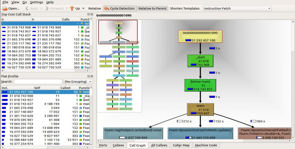Float the Top Cost Call Stack panel
Image resolution: width=295 pixels, height=149 pixels.
[x=89, y=14]
